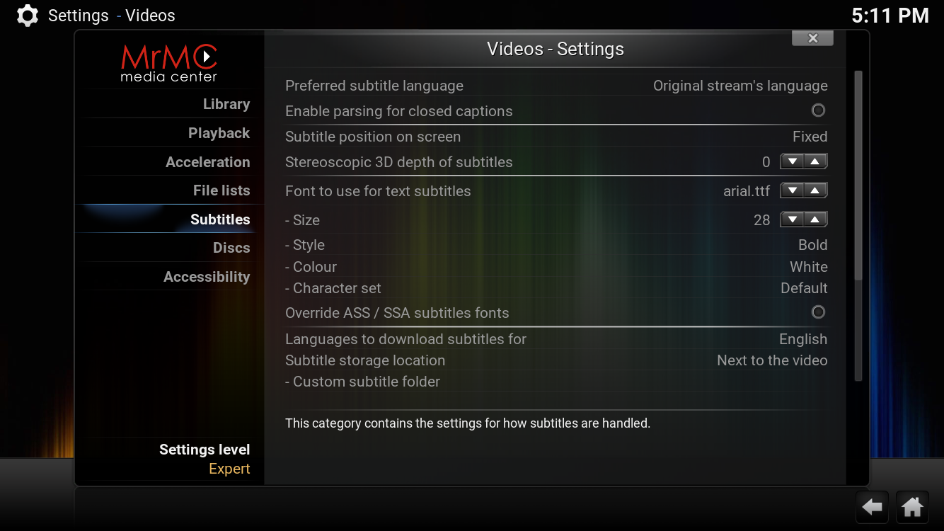Viewport: 944px width, 531px height.
Task: Change Settings level from Expert
Action: [205, 459]
